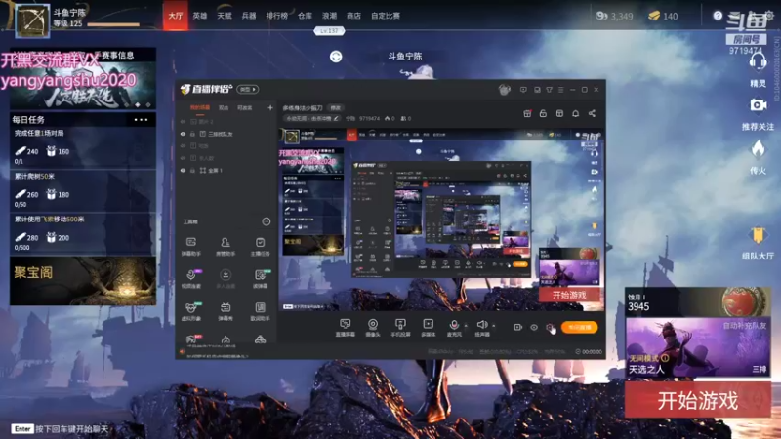Open daily tasks three-dot menu

(141, 120)
